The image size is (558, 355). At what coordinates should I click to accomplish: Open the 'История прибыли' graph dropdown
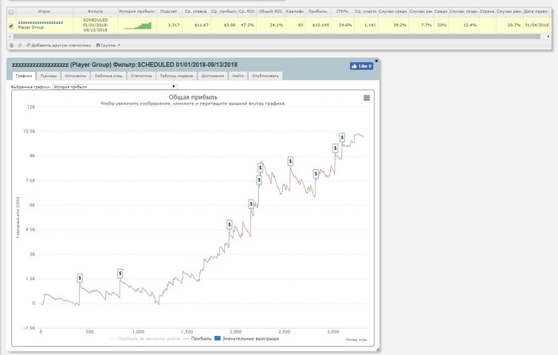tap(115, 86)
